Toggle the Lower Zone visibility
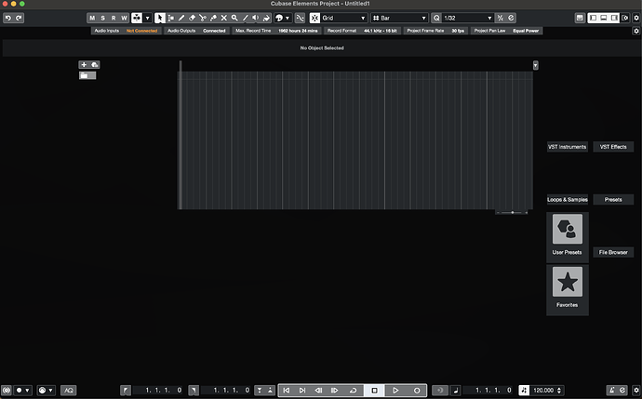642x399 pixels. pos(604,18)
